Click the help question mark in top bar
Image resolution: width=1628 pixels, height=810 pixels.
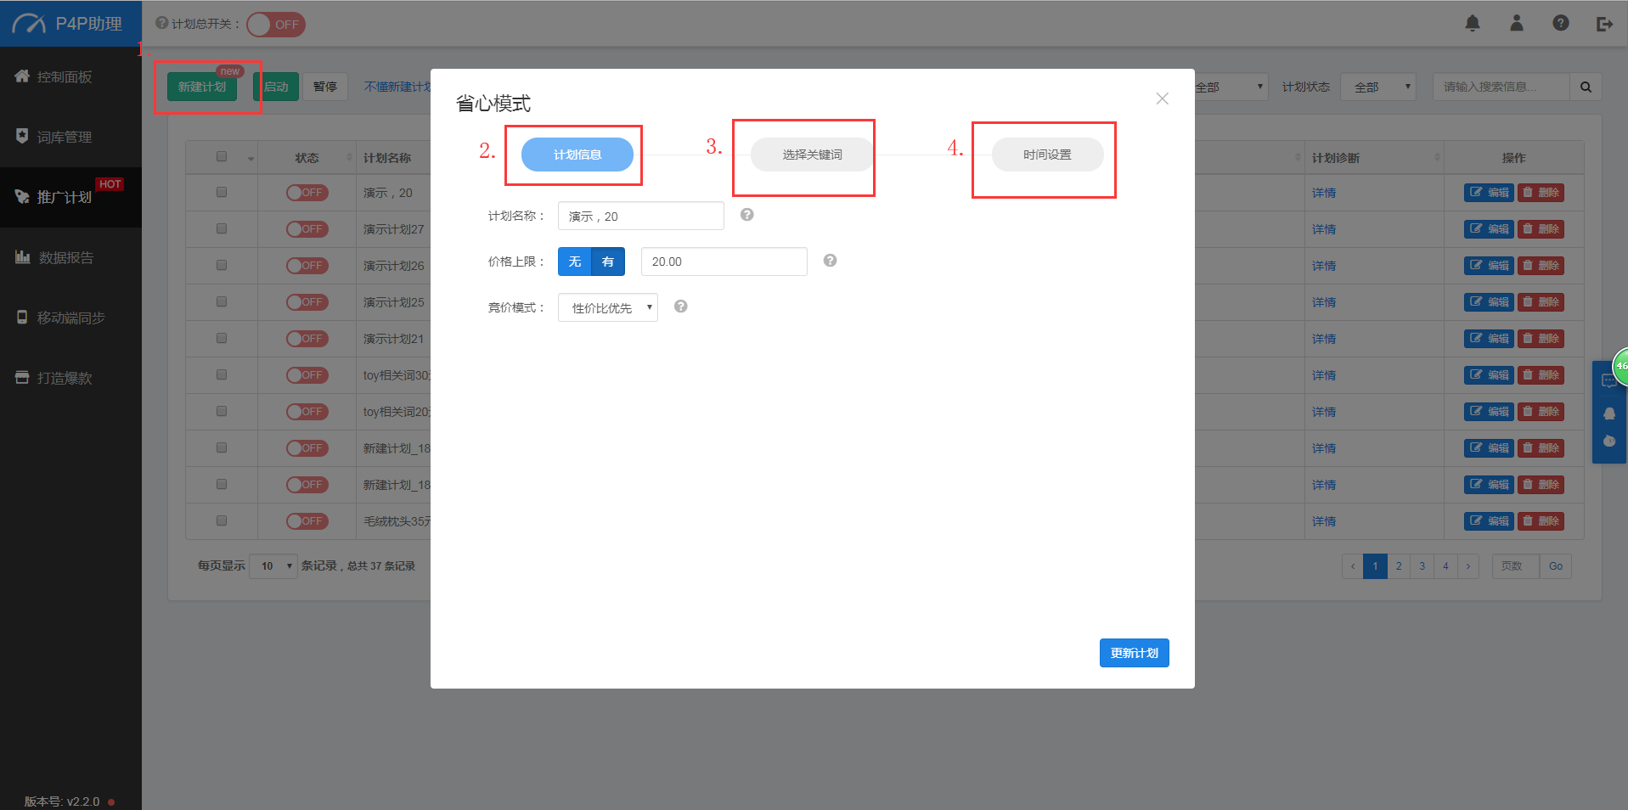point(1561,24)
